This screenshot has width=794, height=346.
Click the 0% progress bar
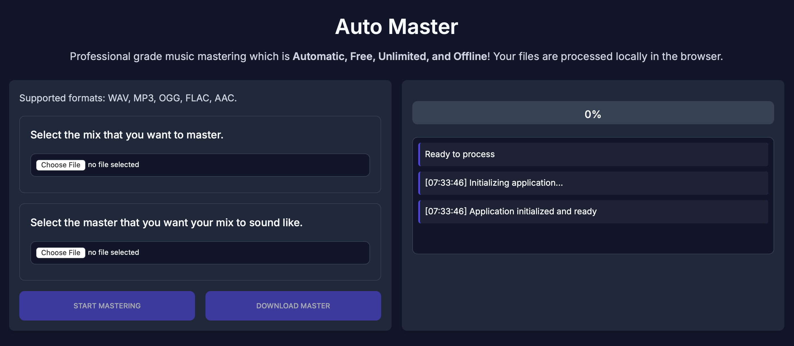593,114
